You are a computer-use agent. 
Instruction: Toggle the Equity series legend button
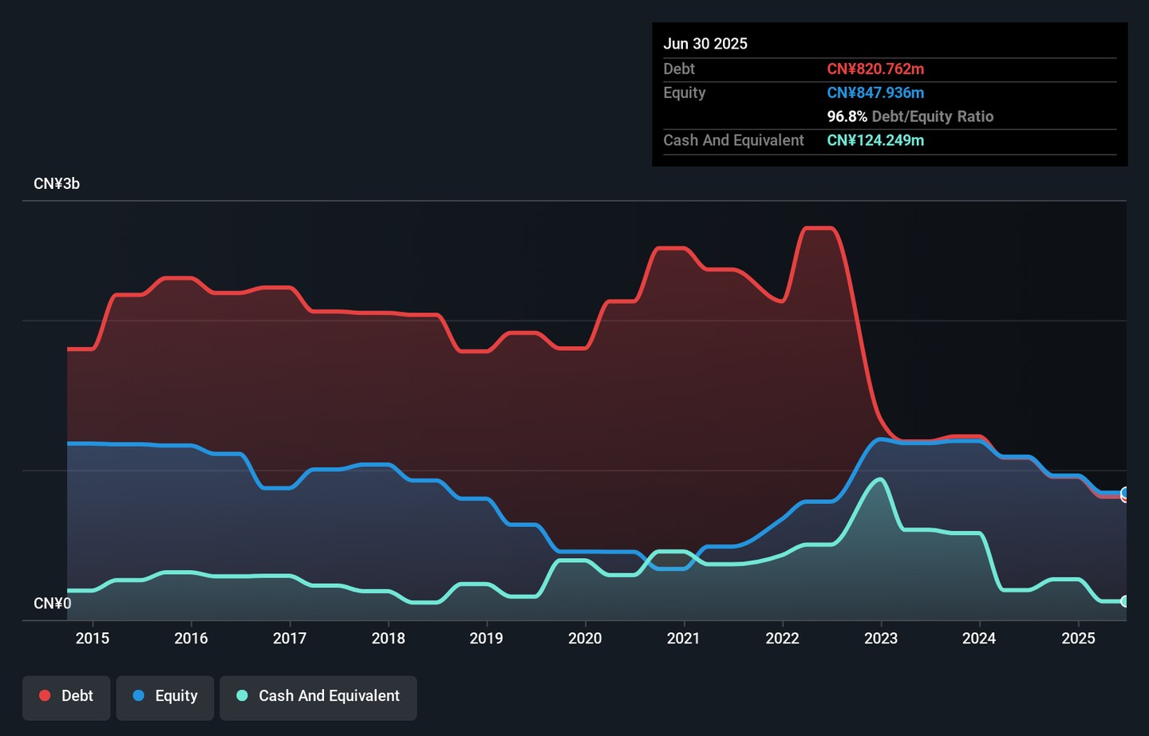tap(165, 697)
